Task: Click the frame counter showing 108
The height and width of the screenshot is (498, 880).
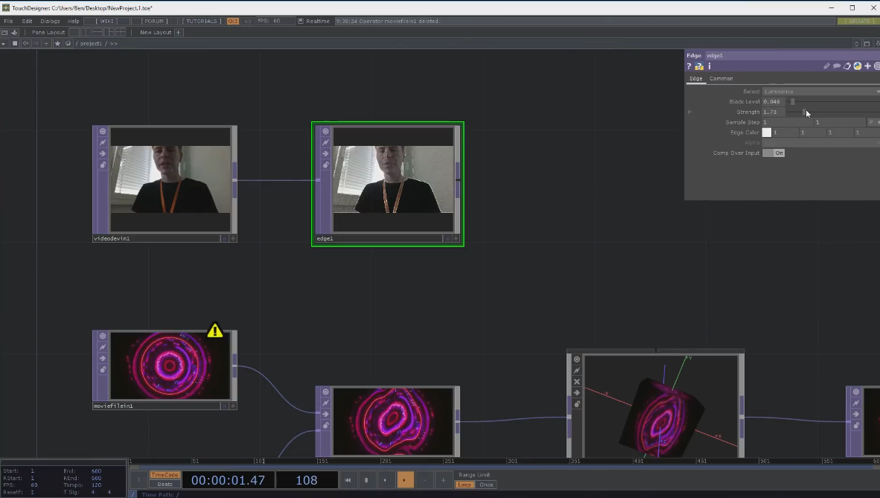Action: pos(307,481)
